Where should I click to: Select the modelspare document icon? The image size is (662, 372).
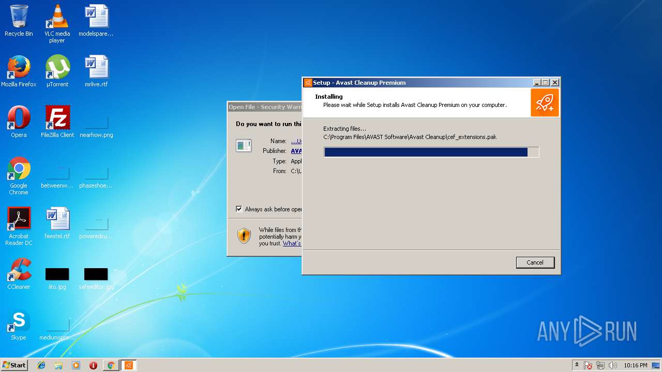coord(96,21)
